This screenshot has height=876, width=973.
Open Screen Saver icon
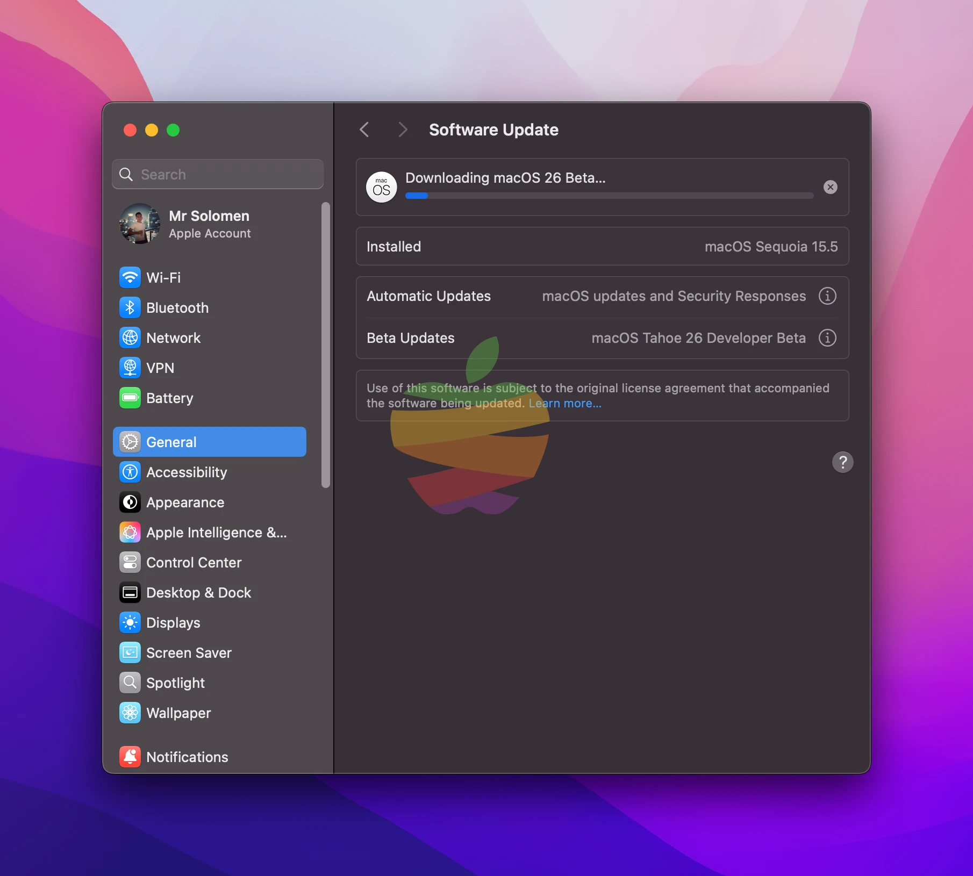pyautogui.click(x=130, y=653)
